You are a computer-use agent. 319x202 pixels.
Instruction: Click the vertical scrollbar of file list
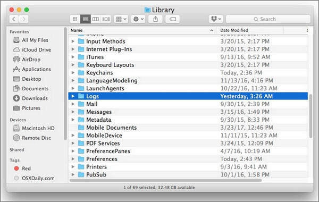pos(310,116)
